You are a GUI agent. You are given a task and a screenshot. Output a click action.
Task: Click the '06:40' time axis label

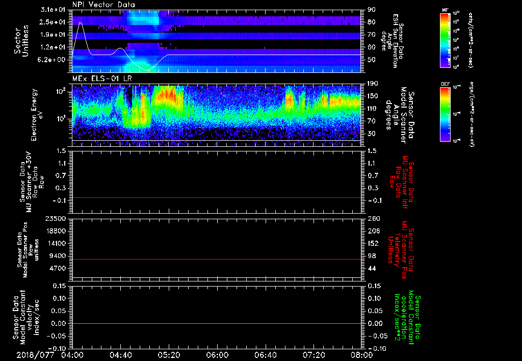click(265, 355)
